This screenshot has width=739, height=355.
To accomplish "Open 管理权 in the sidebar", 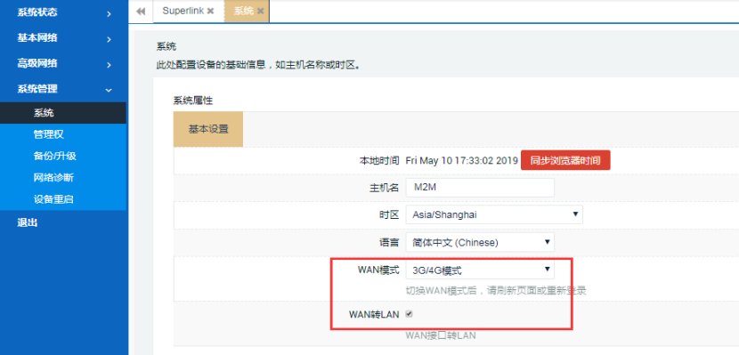I will (x=49, y=134).
